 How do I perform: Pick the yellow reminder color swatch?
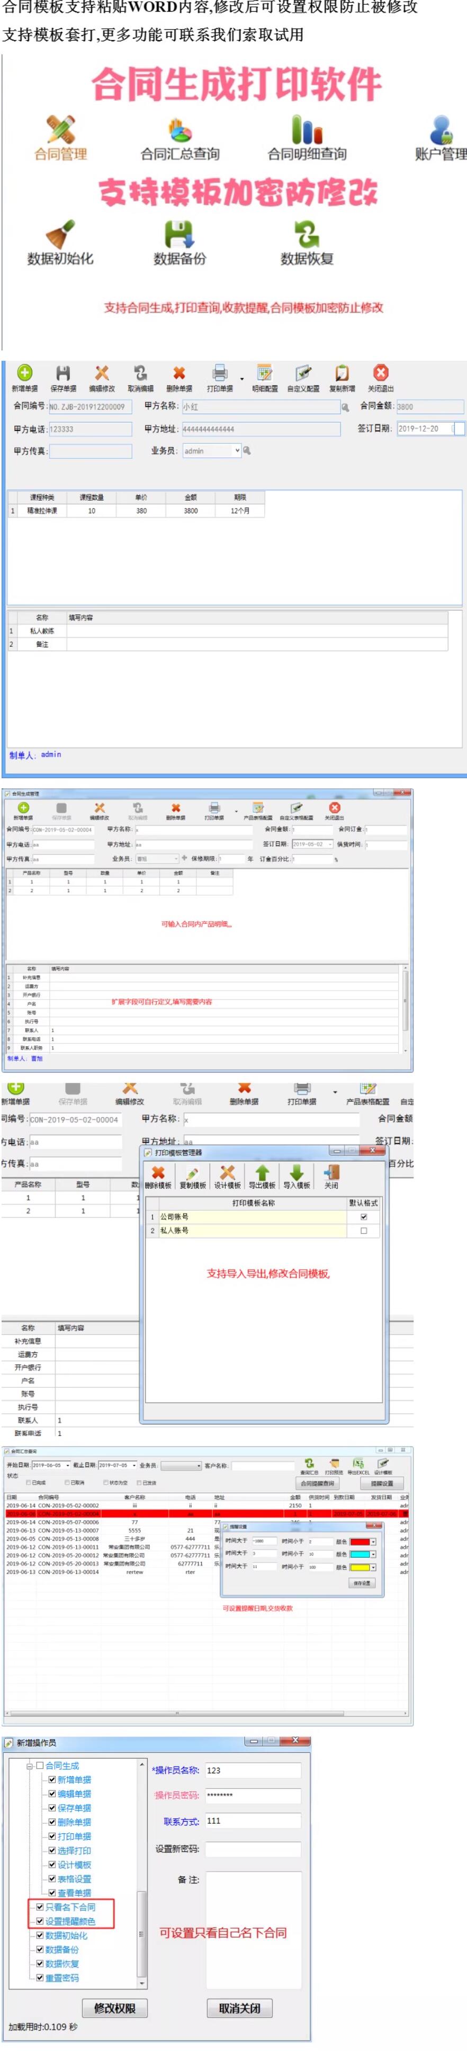(360, 1567)
